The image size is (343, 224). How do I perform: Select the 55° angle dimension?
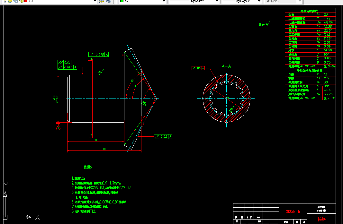[x=146, y=93]
